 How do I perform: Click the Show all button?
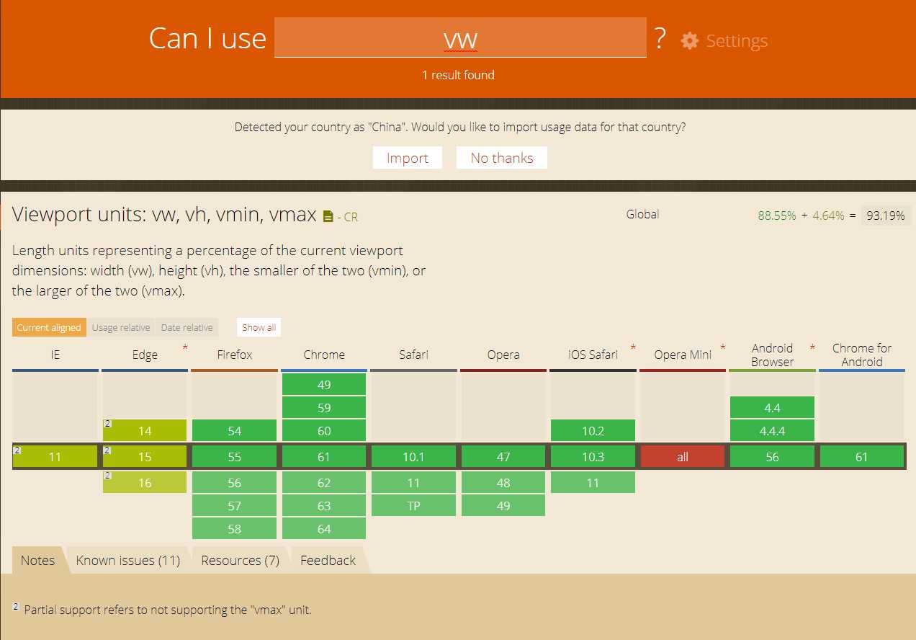click(x=259, y=327)
